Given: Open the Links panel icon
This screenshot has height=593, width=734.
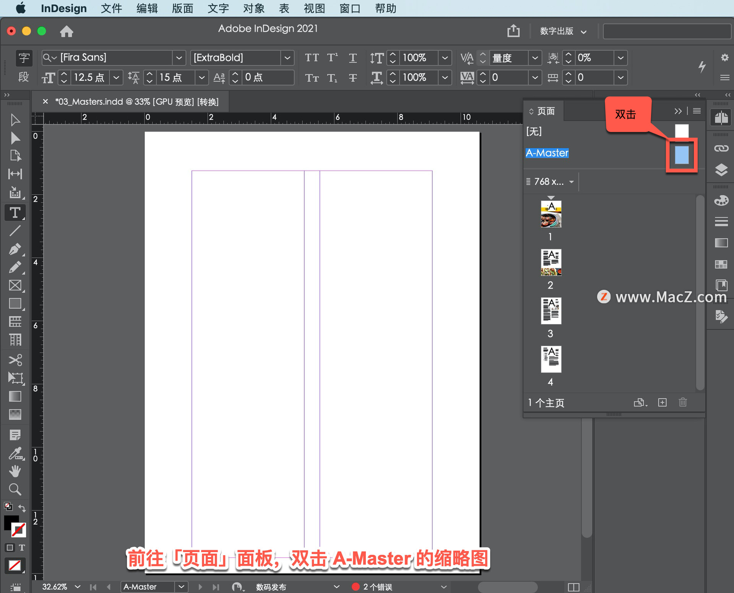Looking at the screenshot, I should click(721, 149).
